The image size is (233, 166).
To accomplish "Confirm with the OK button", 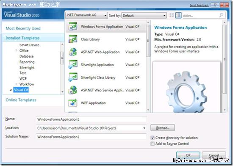I will tap(188, 155).
